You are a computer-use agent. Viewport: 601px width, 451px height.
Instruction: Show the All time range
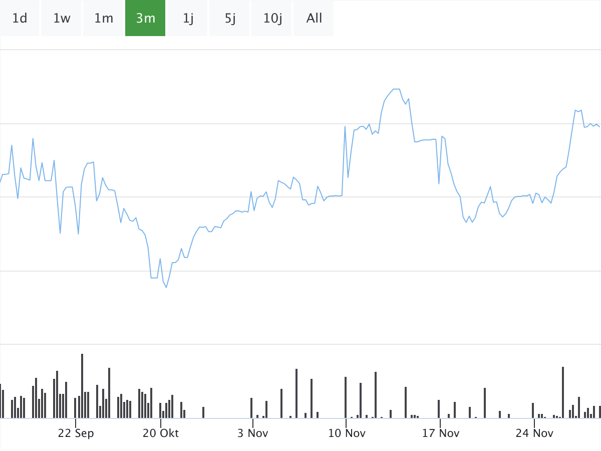pyautogui.click(x=314, y=19)
